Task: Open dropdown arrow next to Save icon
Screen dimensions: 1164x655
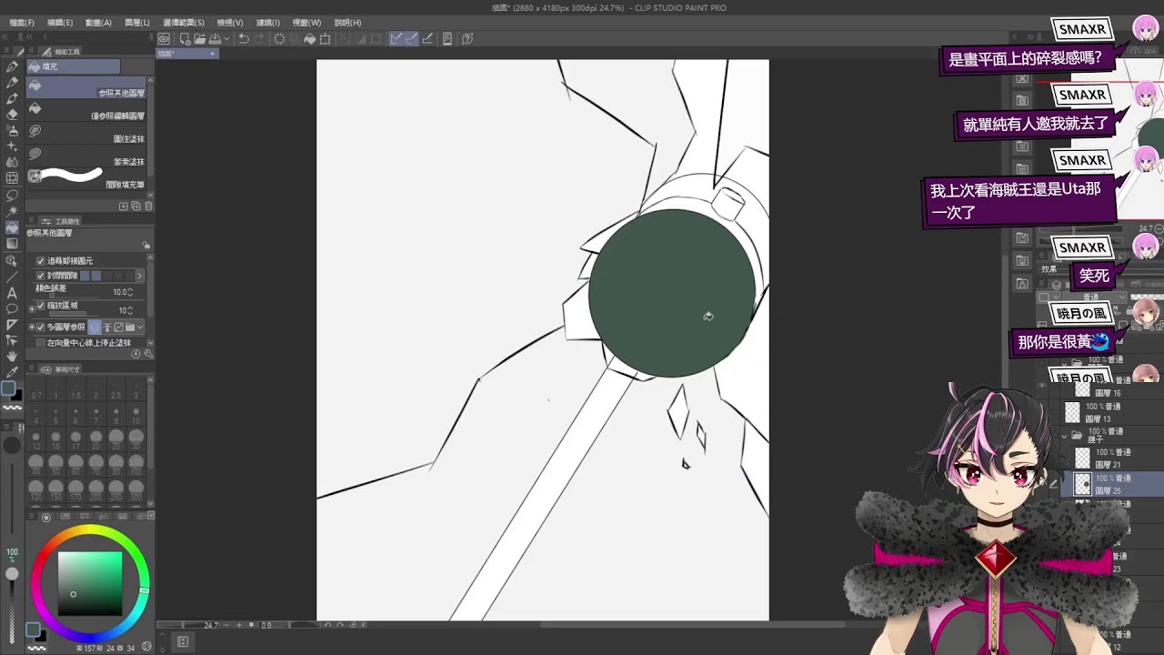Action: [227, 39]
